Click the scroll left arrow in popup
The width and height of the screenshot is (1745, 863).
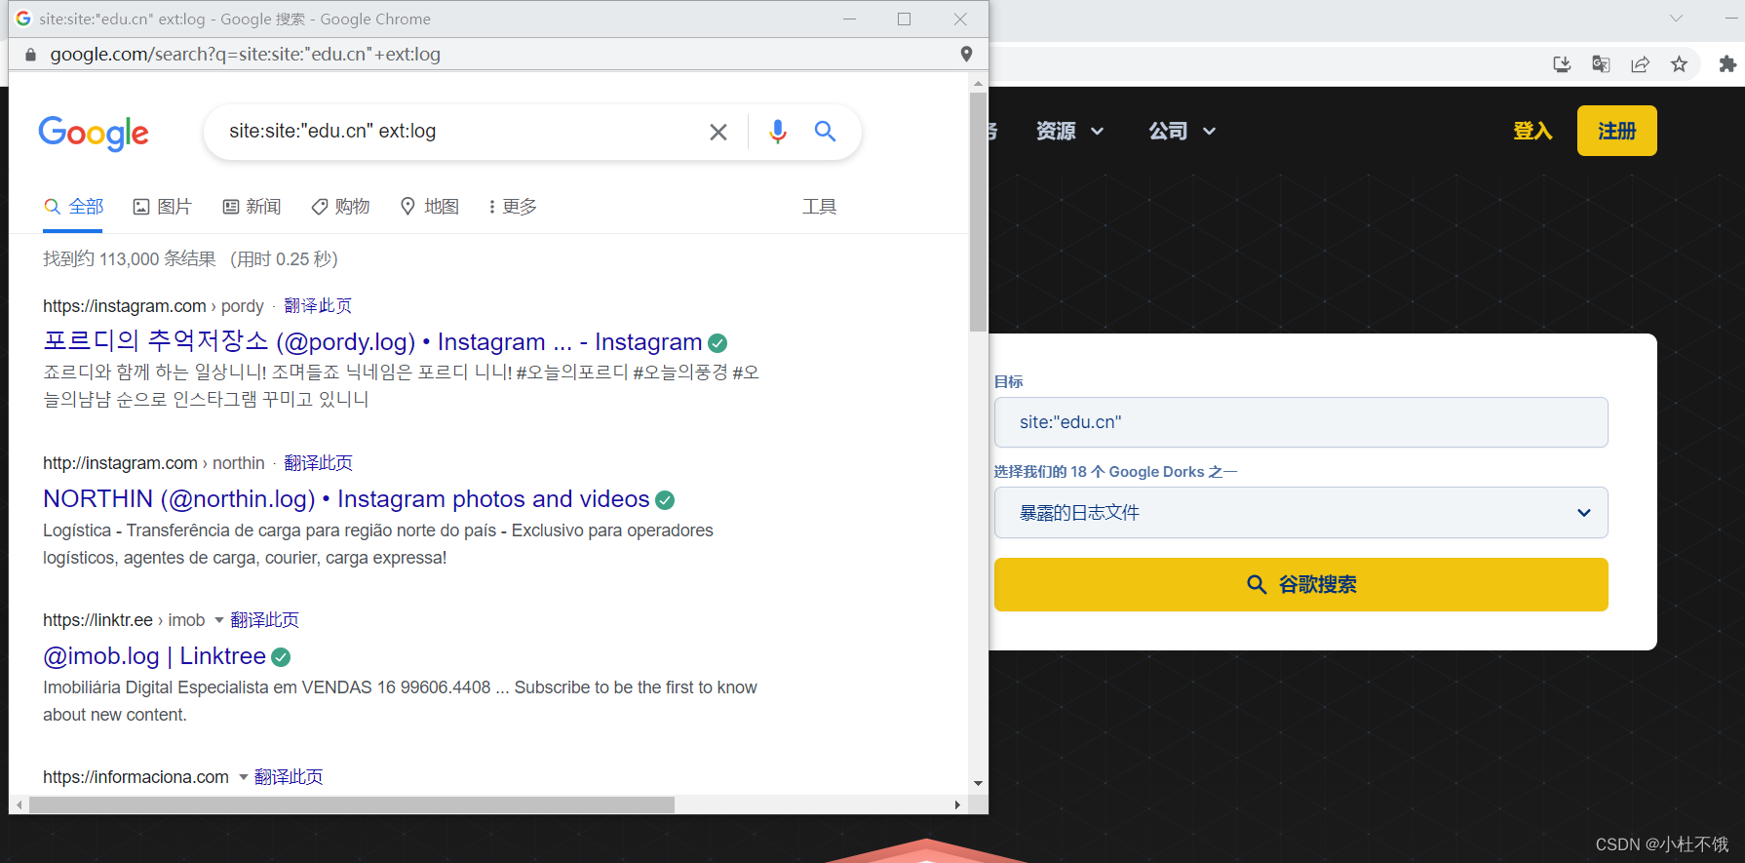point(19,805)
